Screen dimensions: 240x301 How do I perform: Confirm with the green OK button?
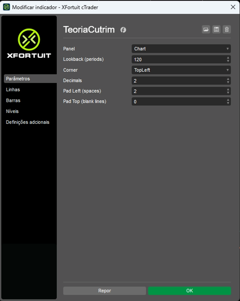(189, 291)
